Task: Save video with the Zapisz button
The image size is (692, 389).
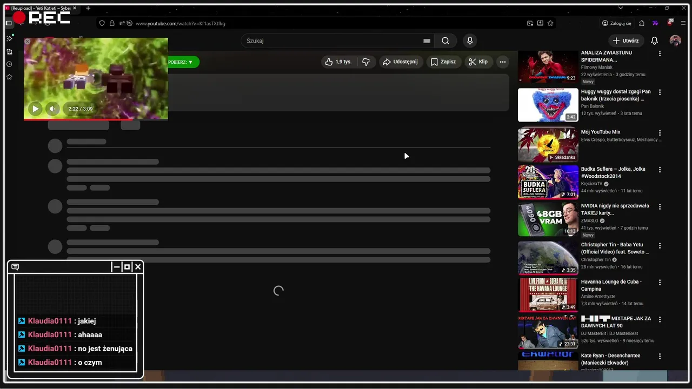Action: (443, 62)
